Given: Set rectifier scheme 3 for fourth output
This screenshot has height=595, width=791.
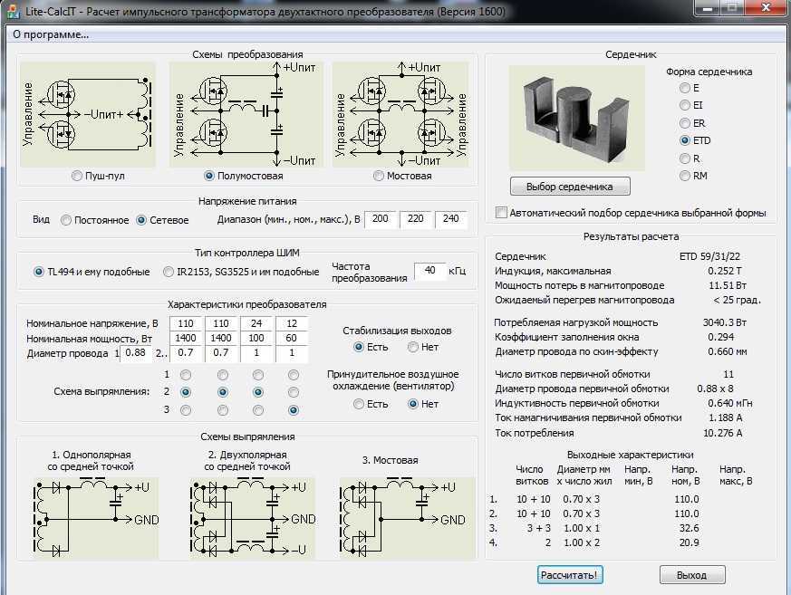Looking at the screenshot, I should click(293, 410).
